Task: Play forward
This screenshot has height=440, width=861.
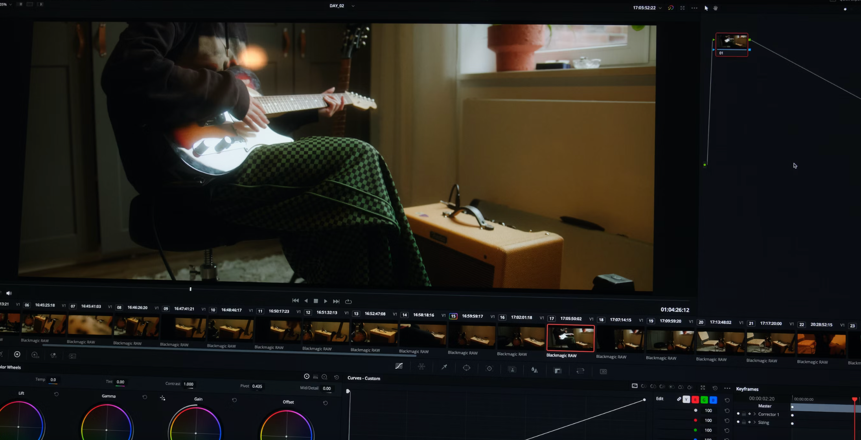Action: [326, 301]
